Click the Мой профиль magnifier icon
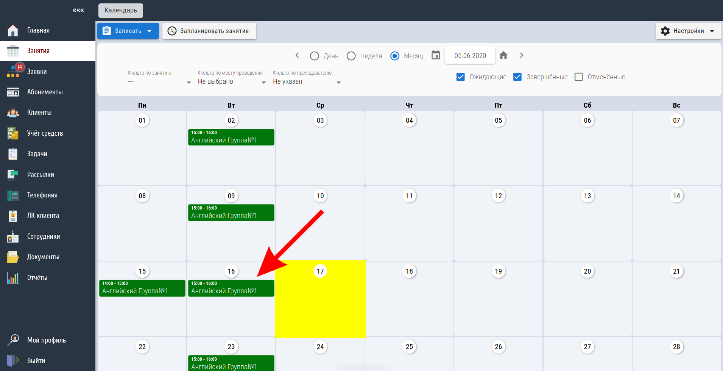The width and height of the screenshot is (723, 371). click(13, 340)
